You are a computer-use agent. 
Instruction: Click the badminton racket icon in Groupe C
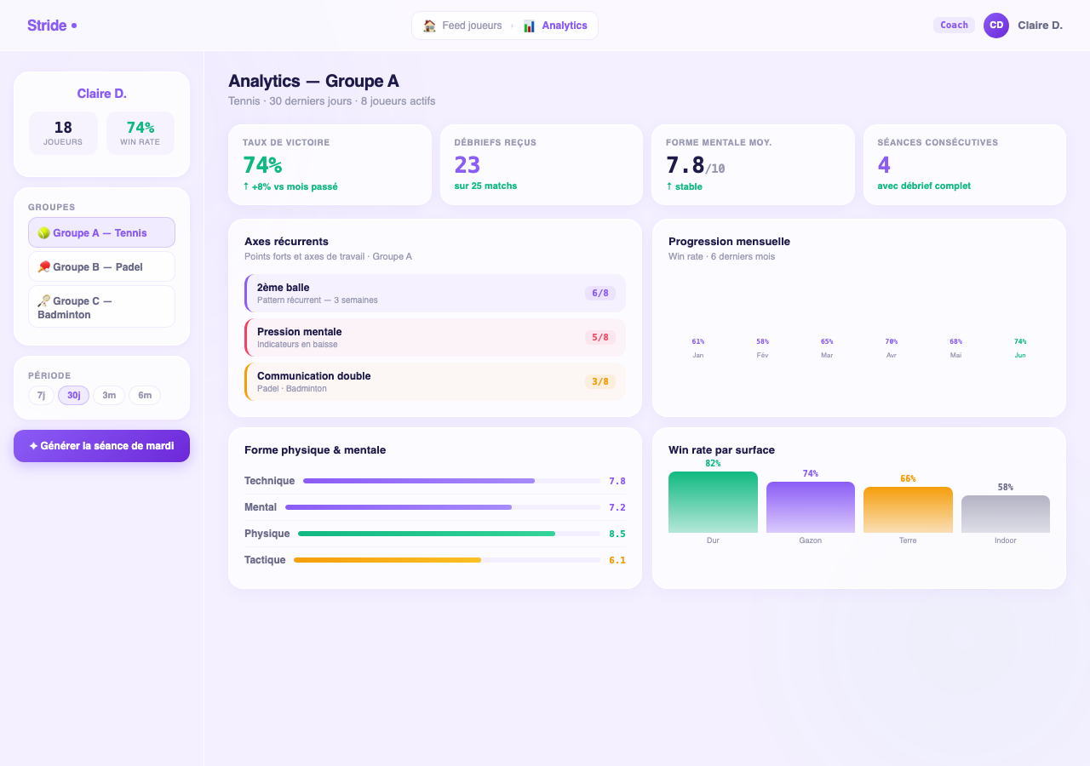[x=43, y=301]
